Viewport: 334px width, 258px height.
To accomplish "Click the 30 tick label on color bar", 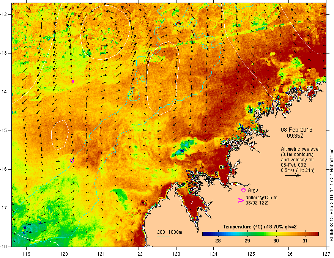I will pos(276,241).
